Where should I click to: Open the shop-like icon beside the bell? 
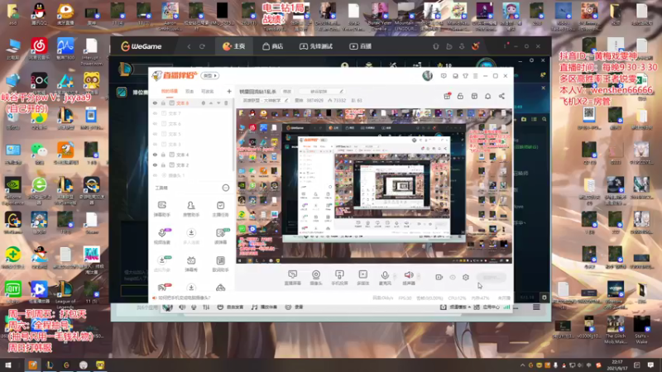[474, 96]
